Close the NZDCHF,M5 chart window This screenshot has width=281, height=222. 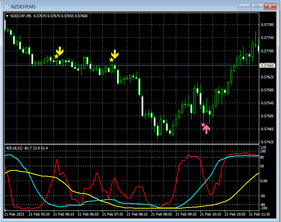point(270,6)
